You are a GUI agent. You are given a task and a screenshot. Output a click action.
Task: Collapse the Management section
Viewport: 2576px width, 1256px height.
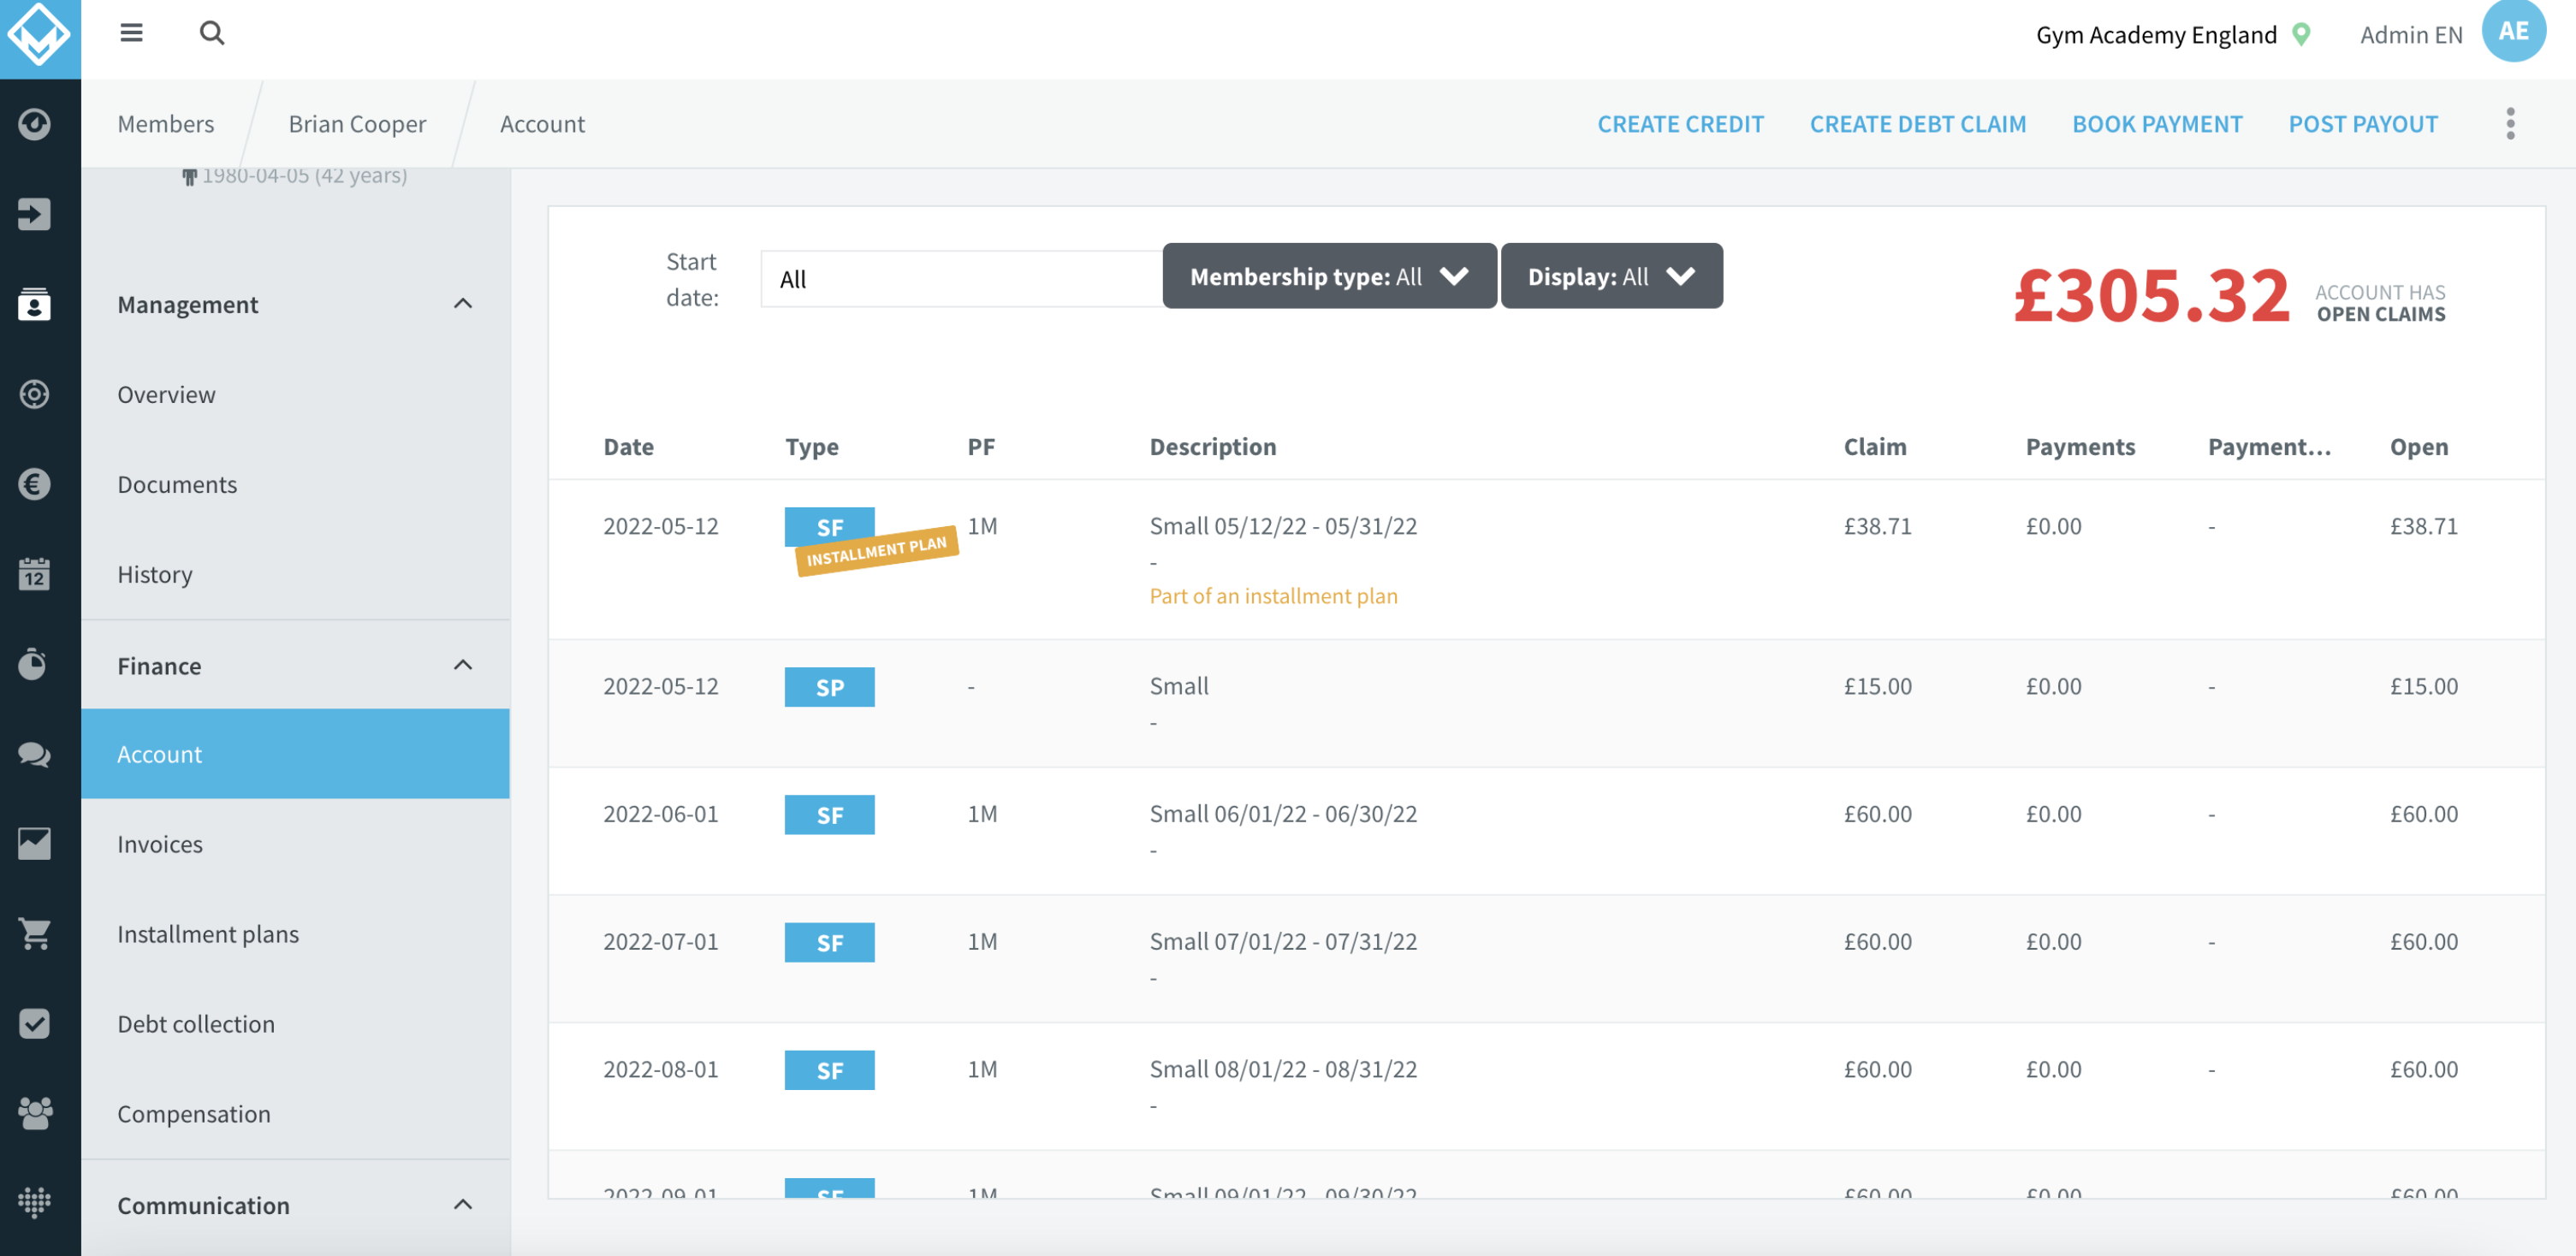pyautogui.click(x=463, y=304)
